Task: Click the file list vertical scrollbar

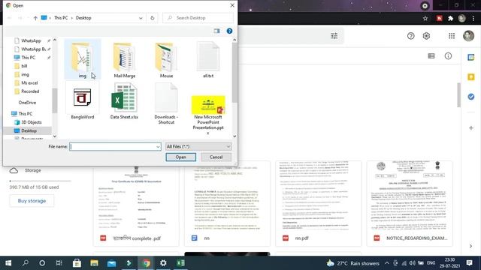Action: point(234,73)
